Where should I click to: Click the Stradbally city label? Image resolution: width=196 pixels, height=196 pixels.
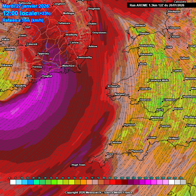tap(71, 35)
